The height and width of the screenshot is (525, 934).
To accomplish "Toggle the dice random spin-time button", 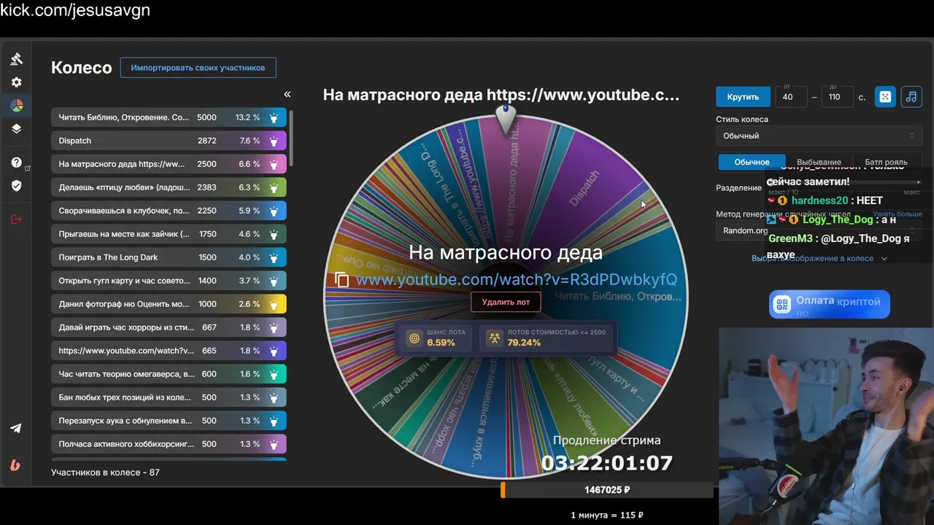I will (x=885, y=96).
